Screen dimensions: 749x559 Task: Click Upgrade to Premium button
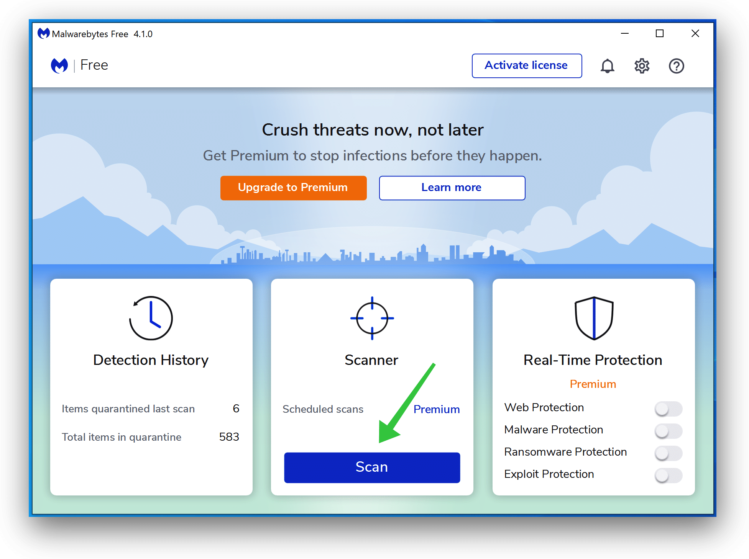[293, 188]
